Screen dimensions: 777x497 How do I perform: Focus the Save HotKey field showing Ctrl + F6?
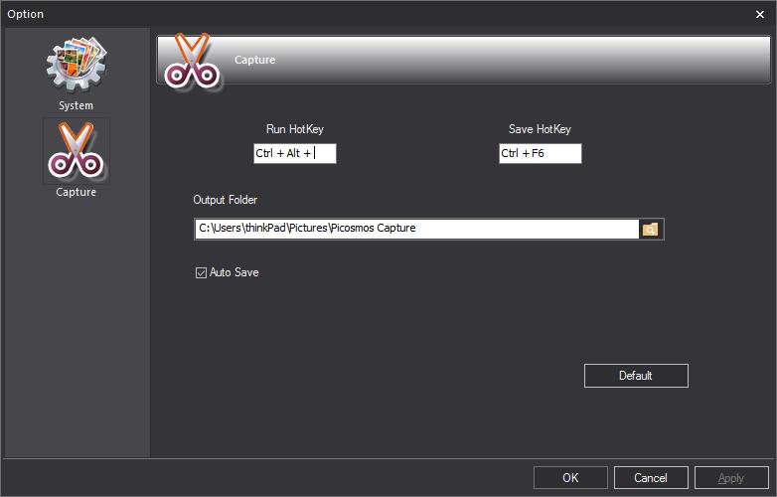pos(540,153)
